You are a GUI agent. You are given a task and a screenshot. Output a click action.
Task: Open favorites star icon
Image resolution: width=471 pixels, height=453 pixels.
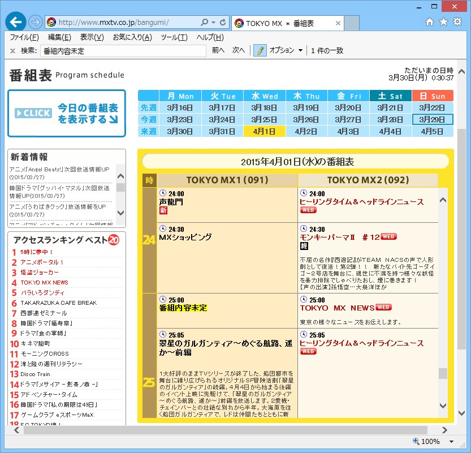[443, 22]
